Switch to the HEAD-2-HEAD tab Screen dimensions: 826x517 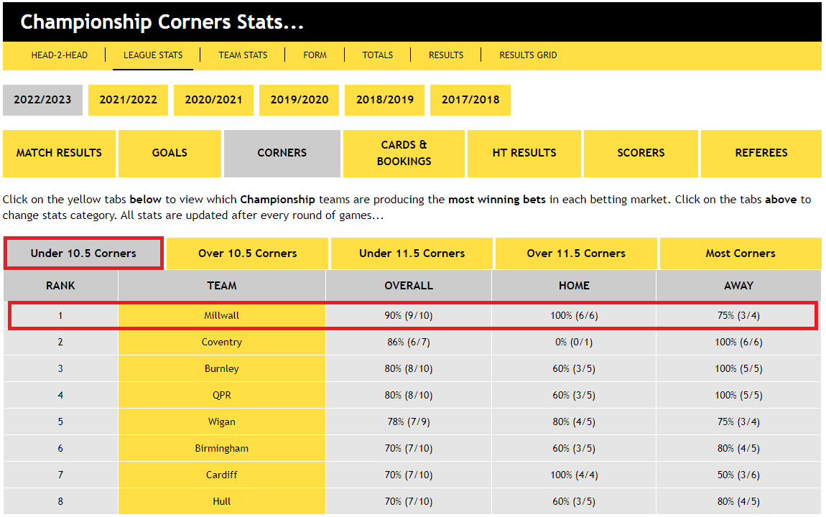point(60,55)
